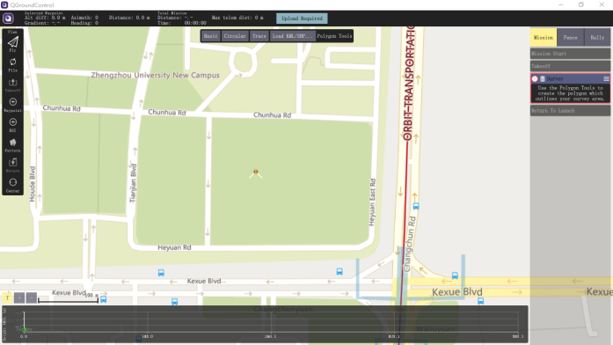The image size is (613, 345).
Task: Click the vehicle home marker on map
Action: coord(256,173)
